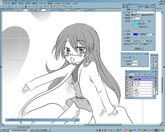Click the J-POP taskbar window button
This screenshot has height=132, width=165.
click(40, 130)
